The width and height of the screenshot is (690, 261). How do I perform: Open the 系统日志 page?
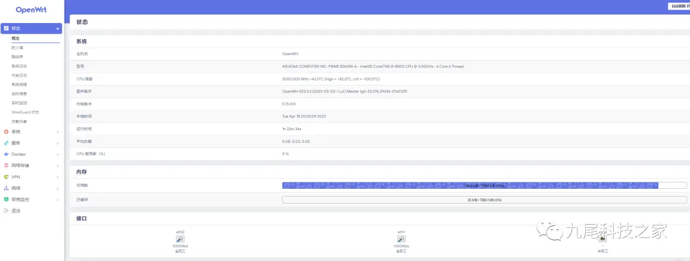[x=19, y=66]
